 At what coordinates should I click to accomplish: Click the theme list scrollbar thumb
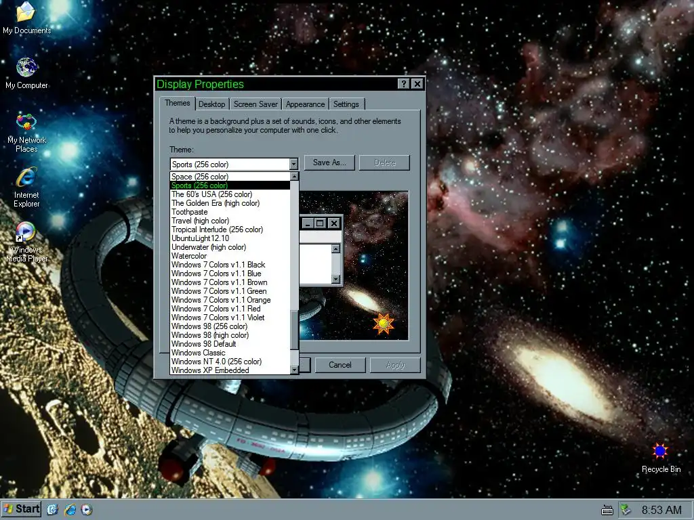click(294, 330)
